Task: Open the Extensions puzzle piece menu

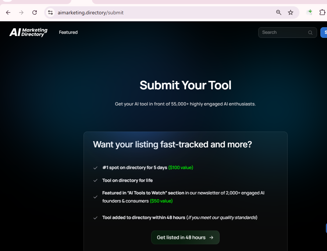Action: (x=322, y=12)
